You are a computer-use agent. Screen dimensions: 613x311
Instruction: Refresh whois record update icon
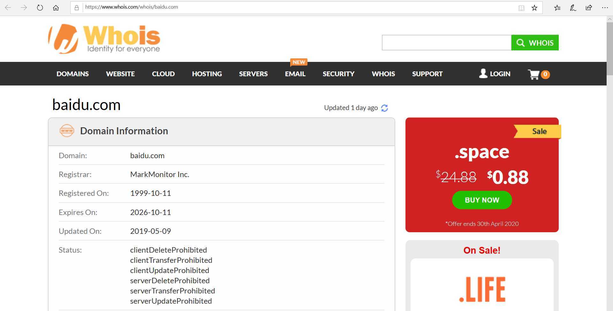385,108
